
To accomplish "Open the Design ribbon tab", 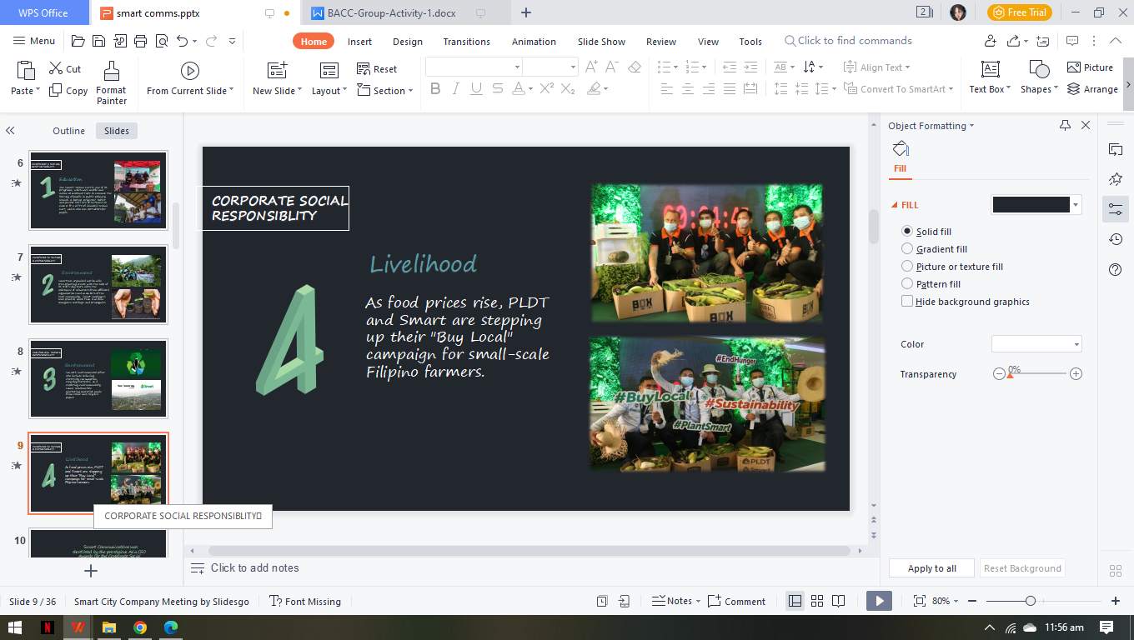I will 408,42.
